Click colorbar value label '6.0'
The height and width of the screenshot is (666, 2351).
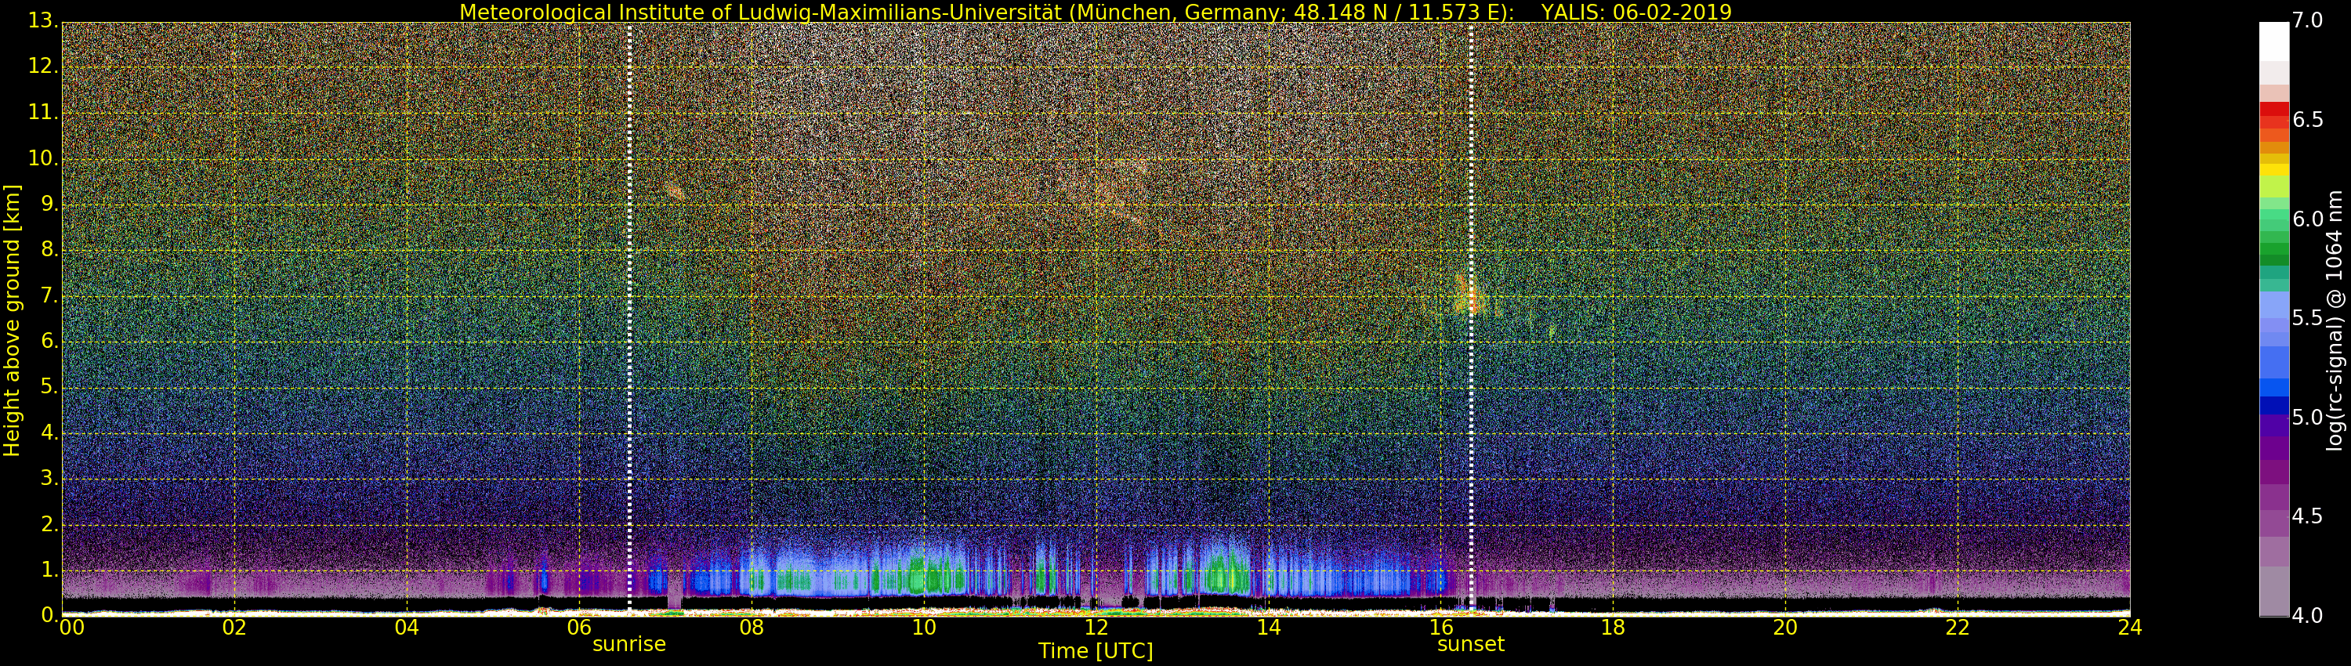[x=2307, y=219]
